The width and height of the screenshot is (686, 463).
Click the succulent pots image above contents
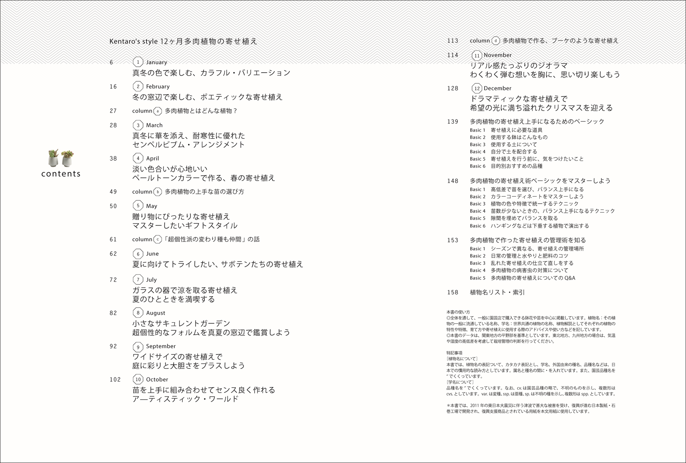click(x=61, y=158)
